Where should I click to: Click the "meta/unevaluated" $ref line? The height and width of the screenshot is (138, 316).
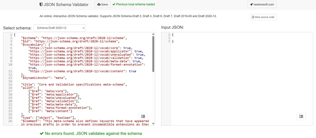click(55, 98)
